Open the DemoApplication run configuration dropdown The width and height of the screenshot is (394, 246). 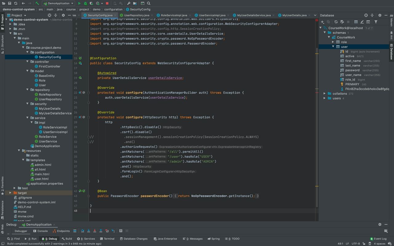58,3
